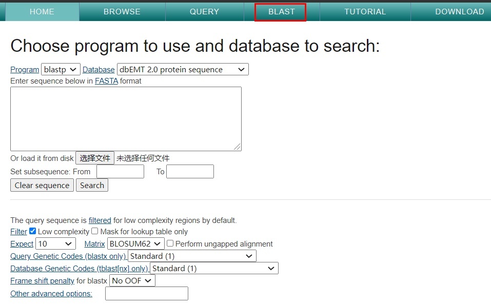Click inside the sequence text area

coord(126,118)
